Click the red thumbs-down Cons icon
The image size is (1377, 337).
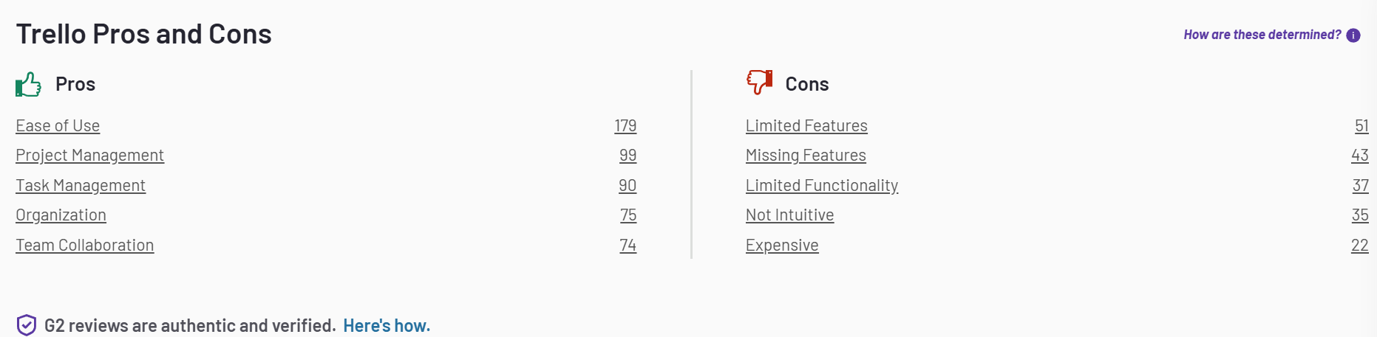[759, 82]
